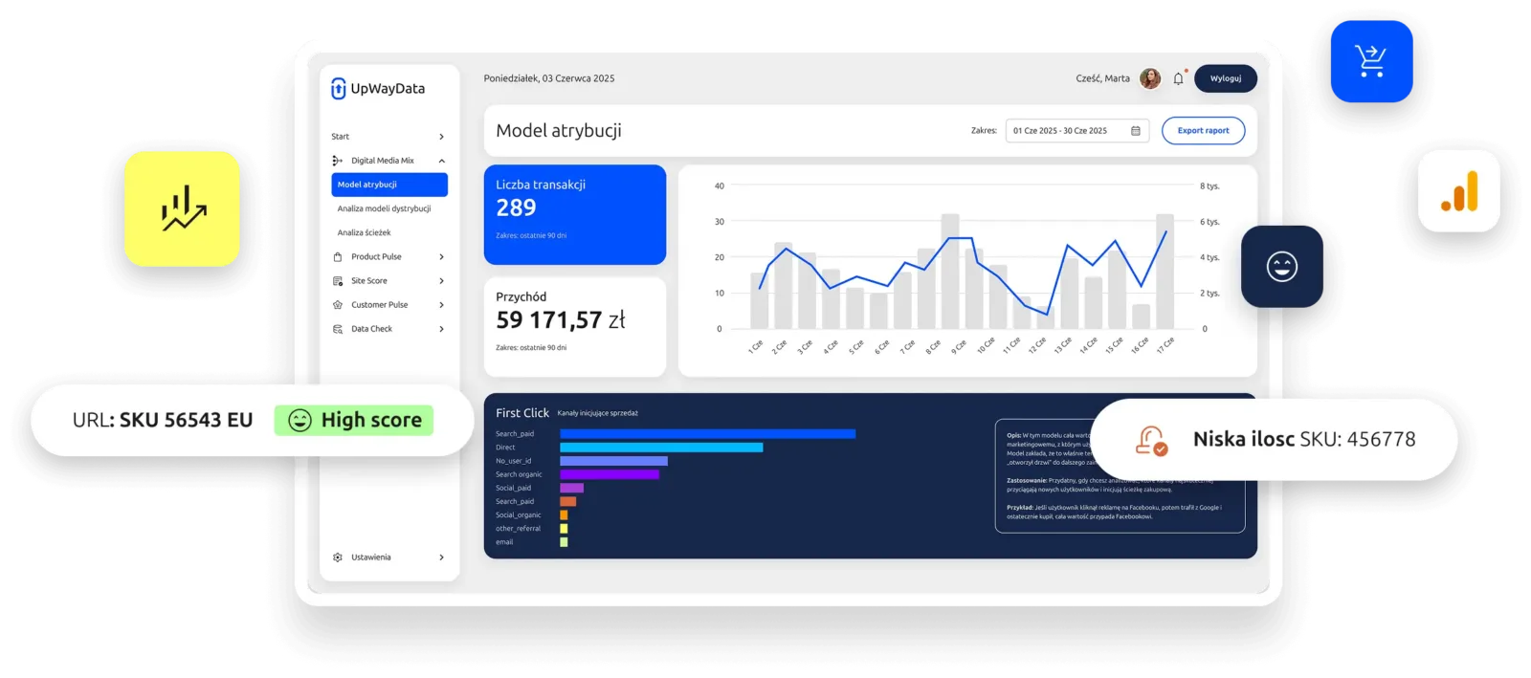Click the orange analytics bars icon
1531x678 pixels.
[x=1458, y=191]
